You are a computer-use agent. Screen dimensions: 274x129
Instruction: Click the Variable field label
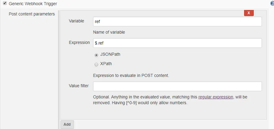point(76,21)
